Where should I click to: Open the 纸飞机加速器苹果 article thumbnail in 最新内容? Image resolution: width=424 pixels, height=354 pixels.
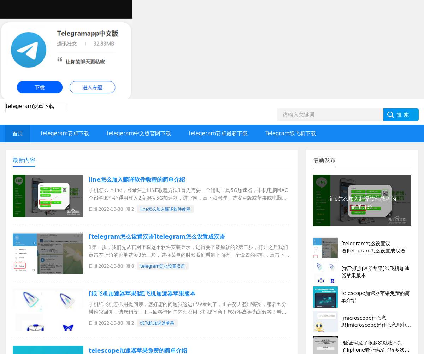[x=48, y=310]
